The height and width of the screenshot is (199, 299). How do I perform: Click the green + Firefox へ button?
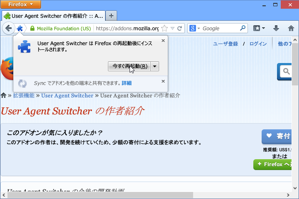click(x=272, y=165)
